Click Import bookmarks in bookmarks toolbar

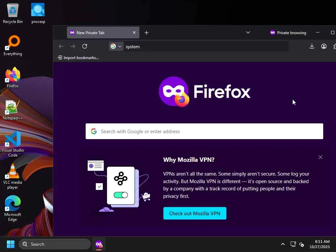coord(78,58)
